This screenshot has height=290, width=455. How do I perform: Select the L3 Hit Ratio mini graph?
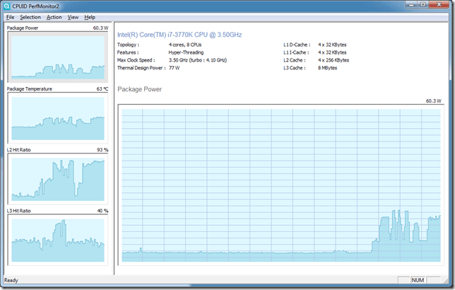[x=58, y=240]
